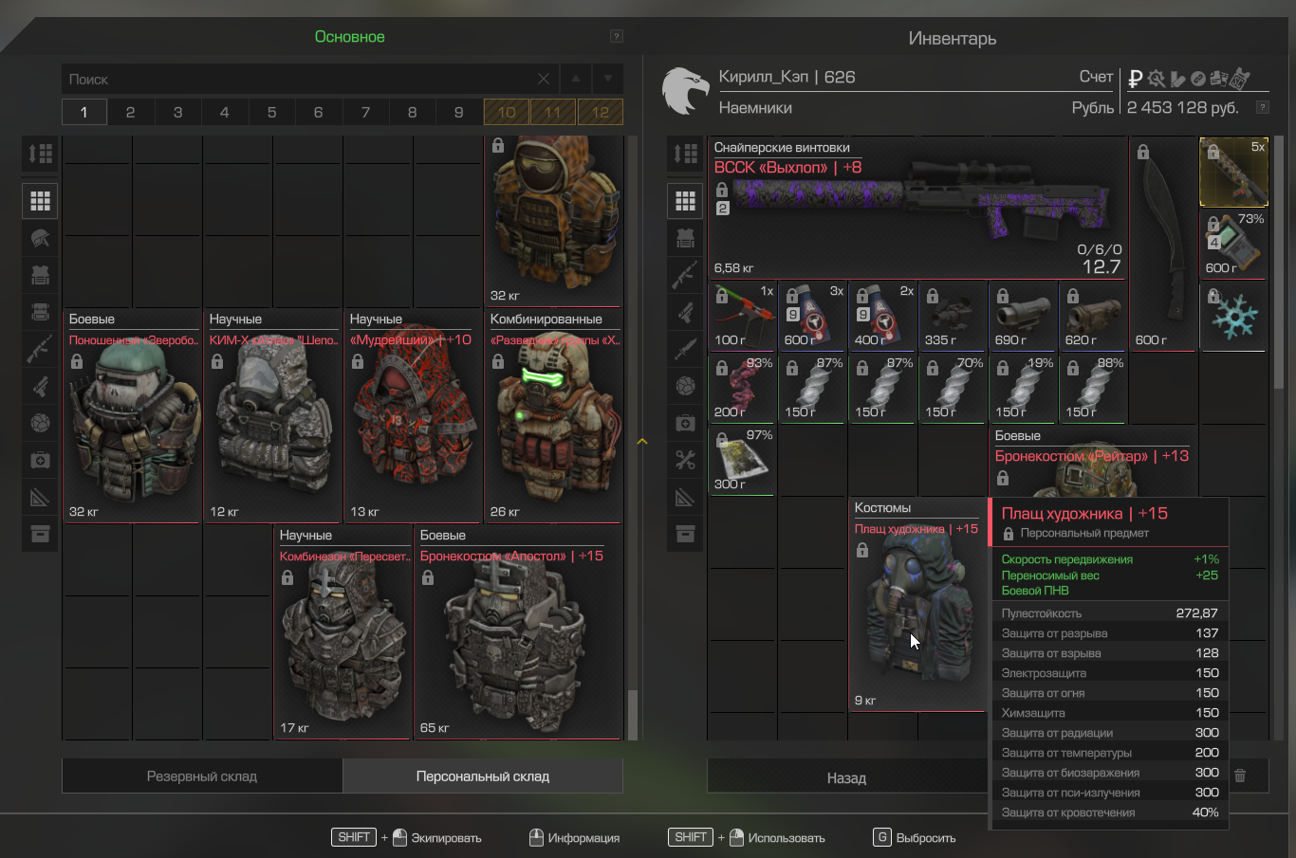1296x858 pixels.
Task: Filter inventory by knives
Action: [685, 349]
